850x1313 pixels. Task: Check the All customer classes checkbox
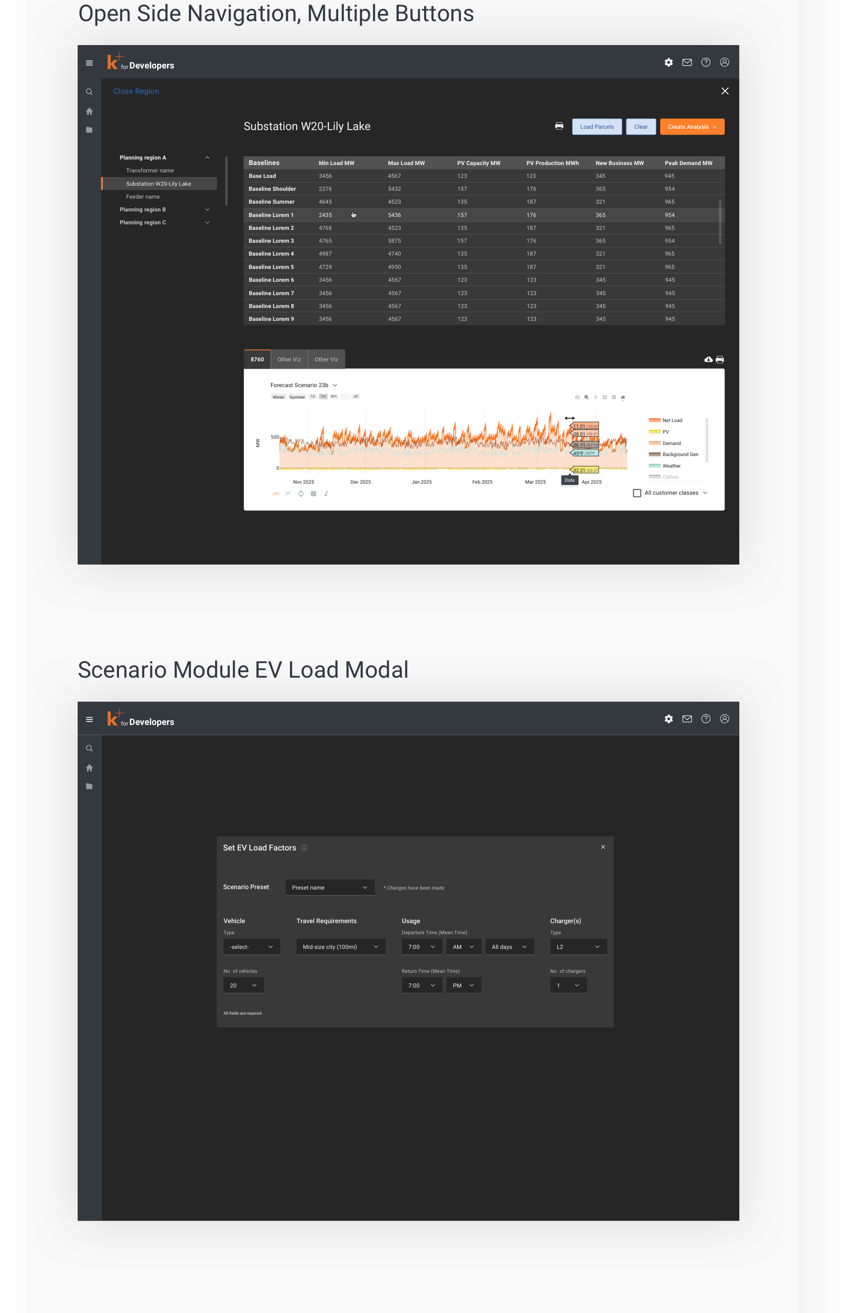point(637,493)
